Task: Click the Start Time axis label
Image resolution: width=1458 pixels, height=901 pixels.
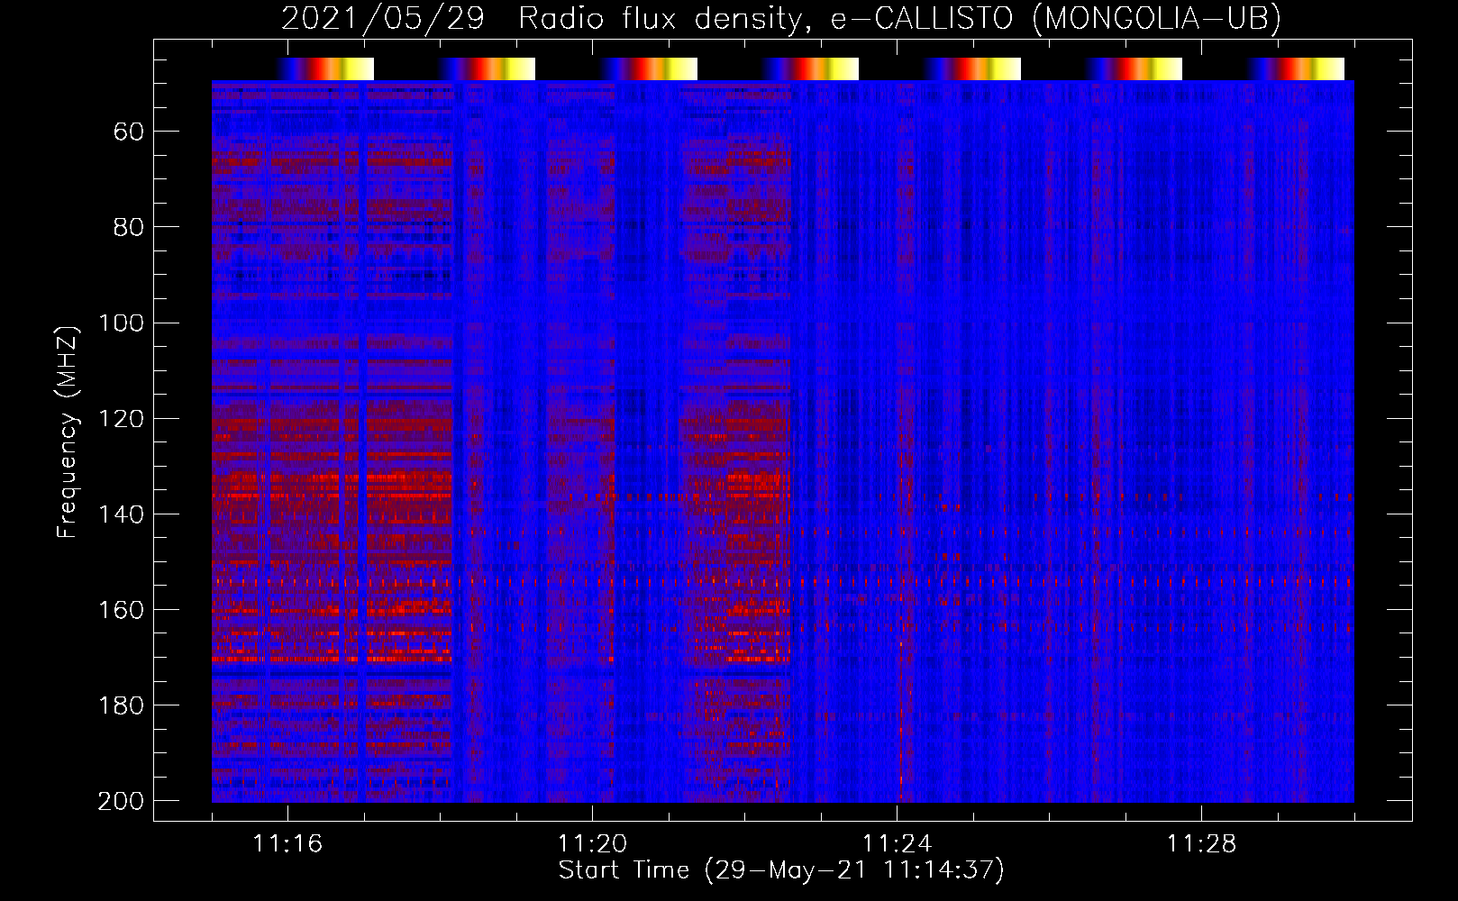Action: click(x=781, y=870)
